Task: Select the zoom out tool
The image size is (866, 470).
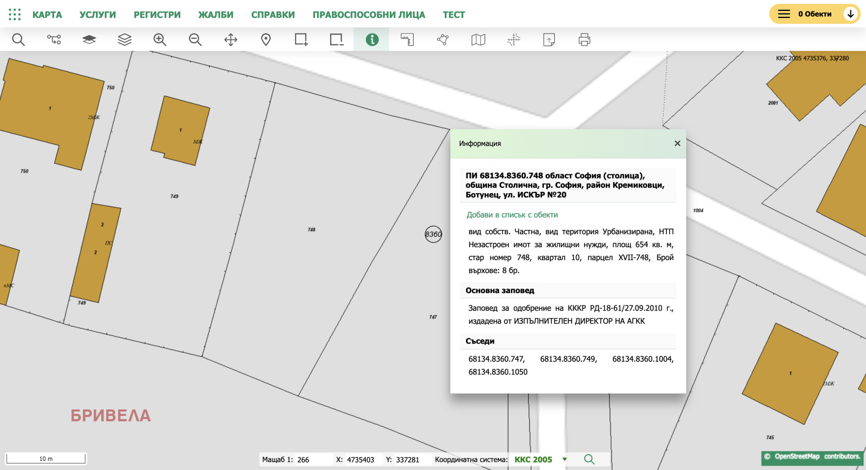Action: coord(195,39)
